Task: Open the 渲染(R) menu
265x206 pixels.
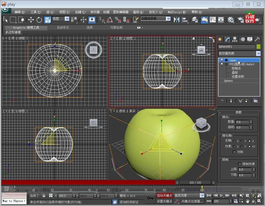Action: click(138, 12)
